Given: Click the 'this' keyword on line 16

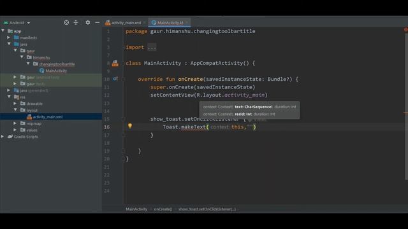Looking at the screenshot, I should [x=237, y=127].
